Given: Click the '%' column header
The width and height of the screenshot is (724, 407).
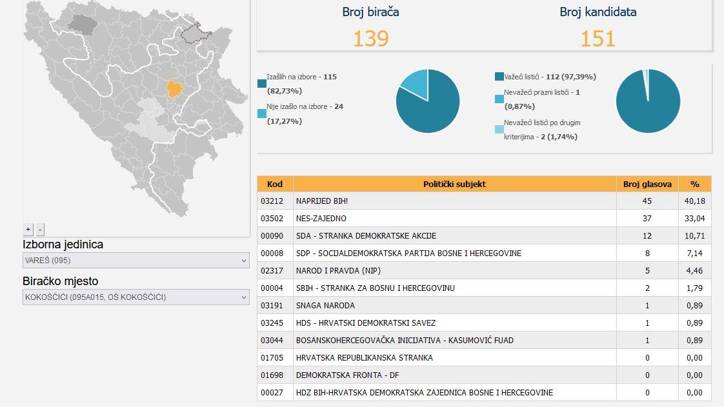Looking at the screenshot, I should [x=695, y=184].
